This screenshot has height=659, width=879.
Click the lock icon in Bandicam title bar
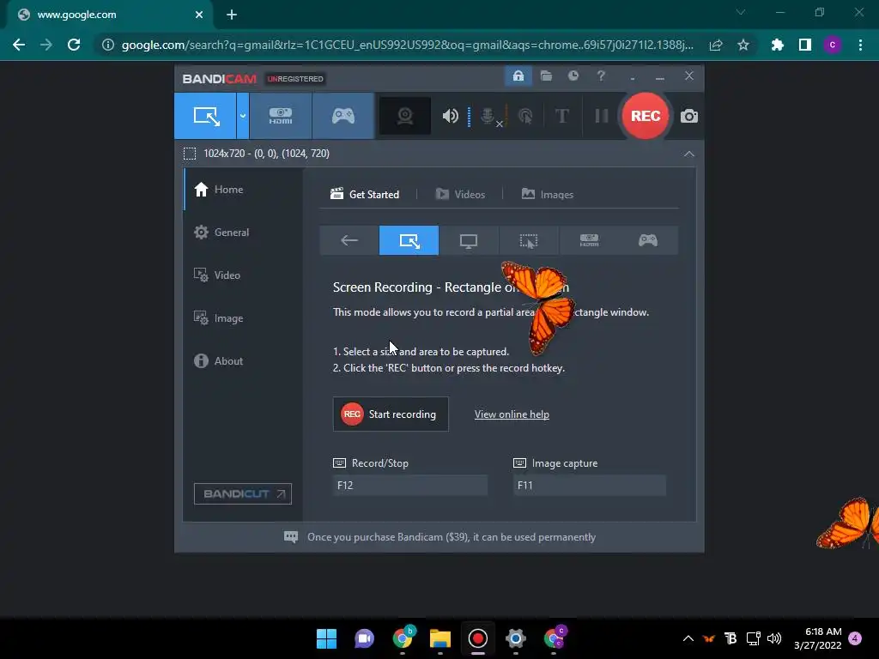click(518, 76)
